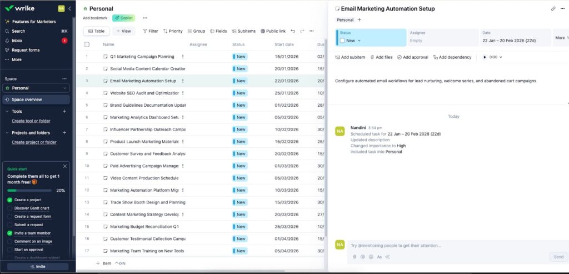Open the Group options
The image size is (569, 274).
(196, 31)
